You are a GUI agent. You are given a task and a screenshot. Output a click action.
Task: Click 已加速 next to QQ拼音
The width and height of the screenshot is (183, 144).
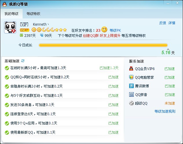[170, 95]
